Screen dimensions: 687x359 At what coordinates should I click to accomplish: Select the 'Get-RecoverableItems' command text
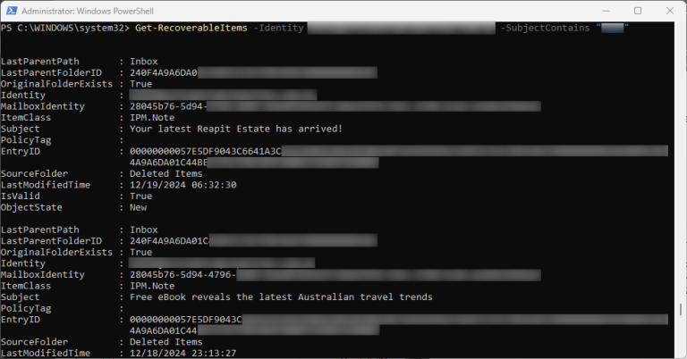[x=191, y=28]
